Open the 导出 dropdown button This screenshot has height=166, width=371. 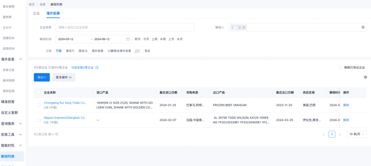tap(42, 77)
